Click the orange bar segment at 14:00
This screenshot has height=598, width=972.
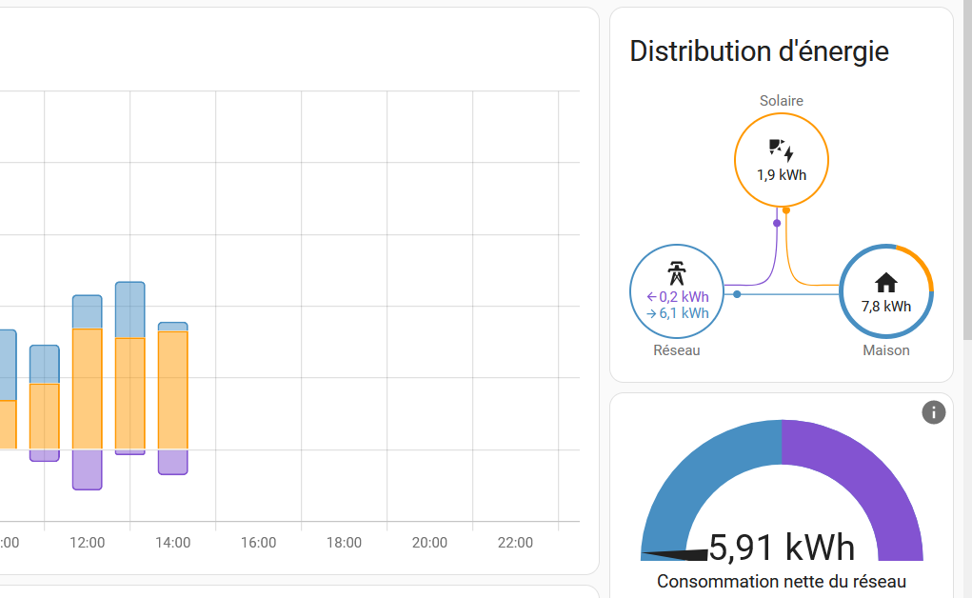173,390
